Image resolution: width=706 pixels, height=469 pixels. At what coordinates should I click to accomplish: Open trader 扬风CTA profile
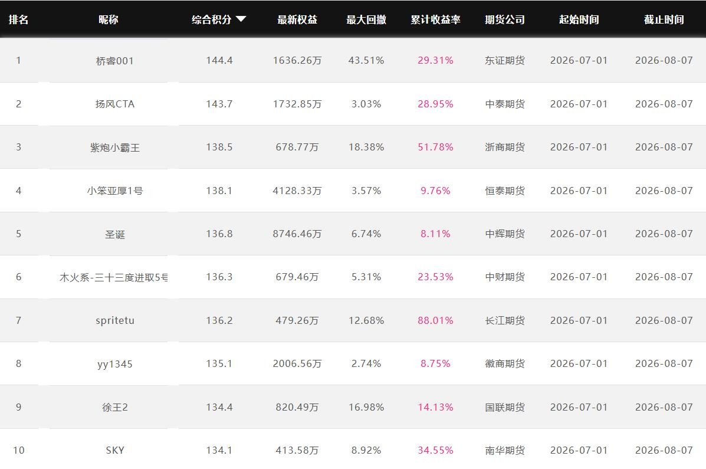[115, 104]
